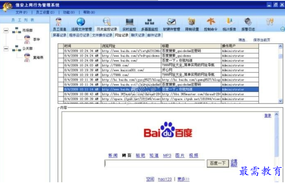The image size is (285, 183).
Task: Switch to the 邮件记录 tab
Action: (x=154, y=35)
